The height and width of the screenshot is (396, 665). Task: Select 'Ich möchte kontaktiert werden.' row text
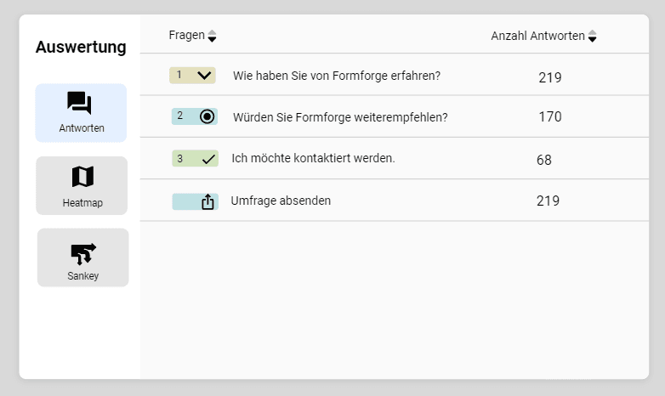coord(313,158)
